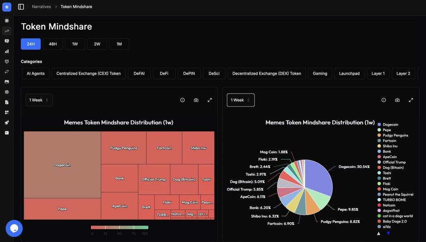Select the Pepe treemap block
Viewport: 426px width, 242px height.
click(62, 209)
